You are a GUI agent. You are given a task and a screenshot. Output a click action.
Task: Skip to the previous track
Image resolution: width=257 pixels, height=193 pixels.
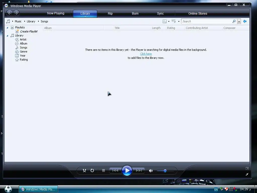[x=115, y=171]
